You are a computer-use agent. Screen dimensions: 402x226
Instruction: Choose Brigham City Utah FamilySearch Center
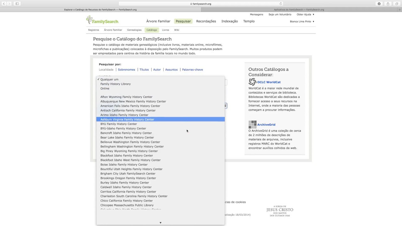(x=160, y=174)
